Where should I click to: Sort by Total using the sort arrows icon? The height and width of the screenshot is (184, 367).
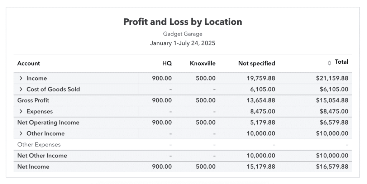(329, 63)
